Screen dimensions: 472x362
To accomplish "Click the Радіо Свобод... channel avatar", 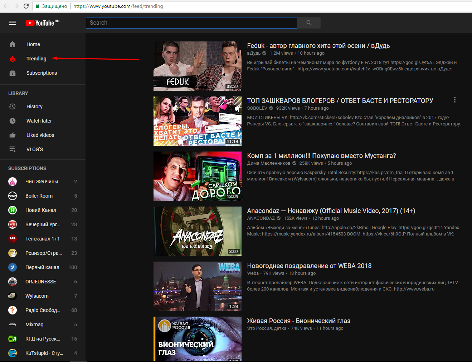I will 13,310.
